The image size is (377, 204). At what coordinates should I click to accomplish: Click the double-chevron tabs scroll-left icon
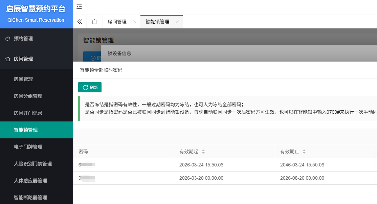80,22
